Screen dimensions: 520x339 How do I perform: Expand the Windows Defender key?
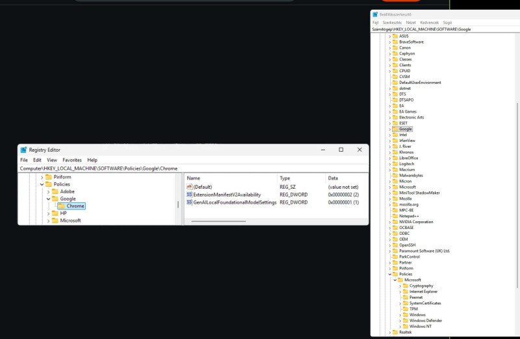400,321
